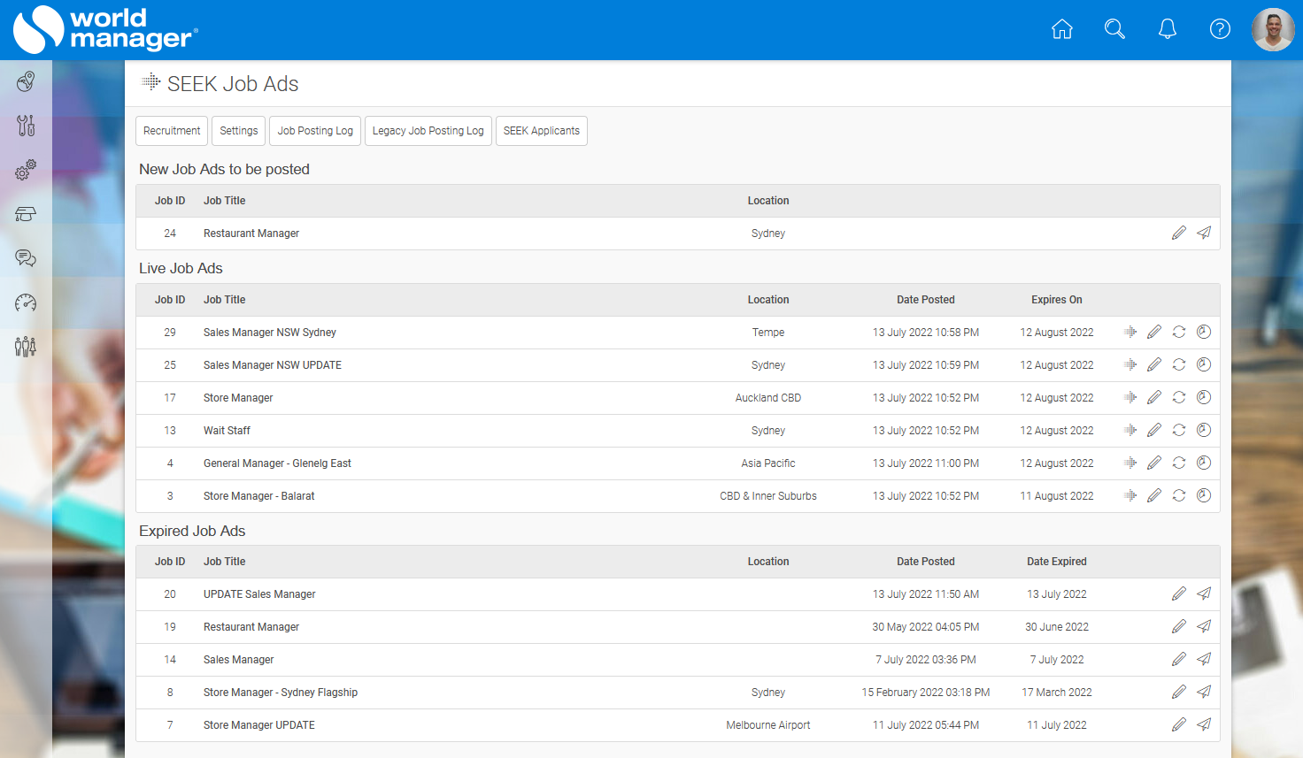Click clock icon for Sales Manager NSW Sydney

pos(1204,332)
